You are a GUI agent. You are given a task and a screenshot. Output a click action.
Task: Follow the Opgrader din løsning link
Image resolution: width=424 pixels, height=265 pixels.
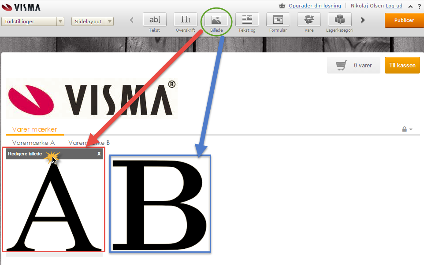click(x=315, y=6)
